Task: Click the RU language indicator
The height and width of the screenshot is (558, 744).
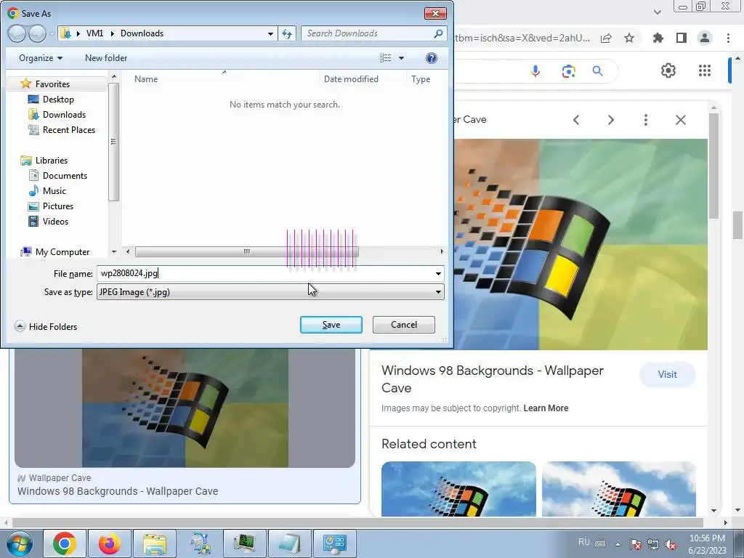Action: point(583,542)
